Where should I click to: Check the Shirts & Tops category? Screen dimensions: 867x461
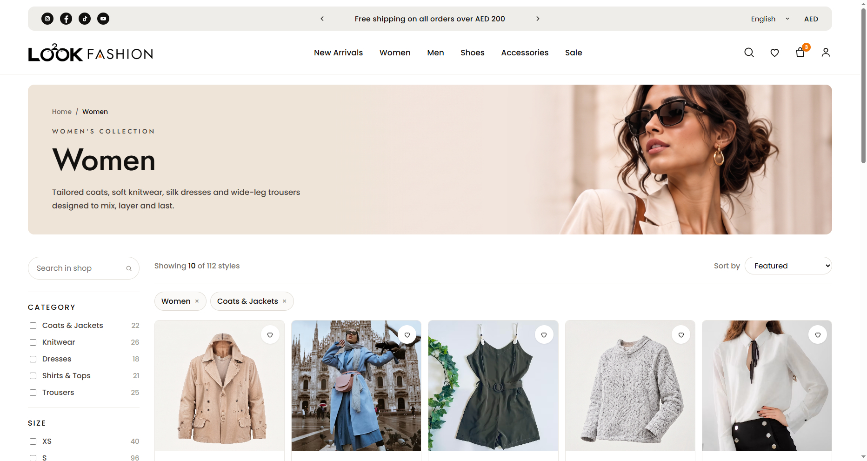tap(33, 376)
